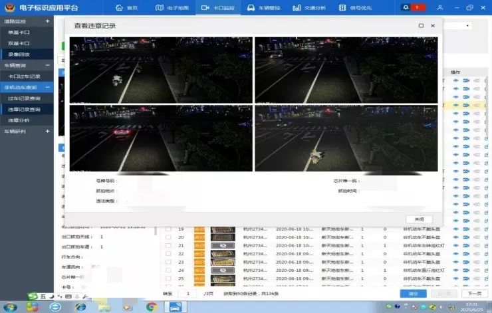Open 卡口过车记录 in the sidebar

[x=27, y=76]
